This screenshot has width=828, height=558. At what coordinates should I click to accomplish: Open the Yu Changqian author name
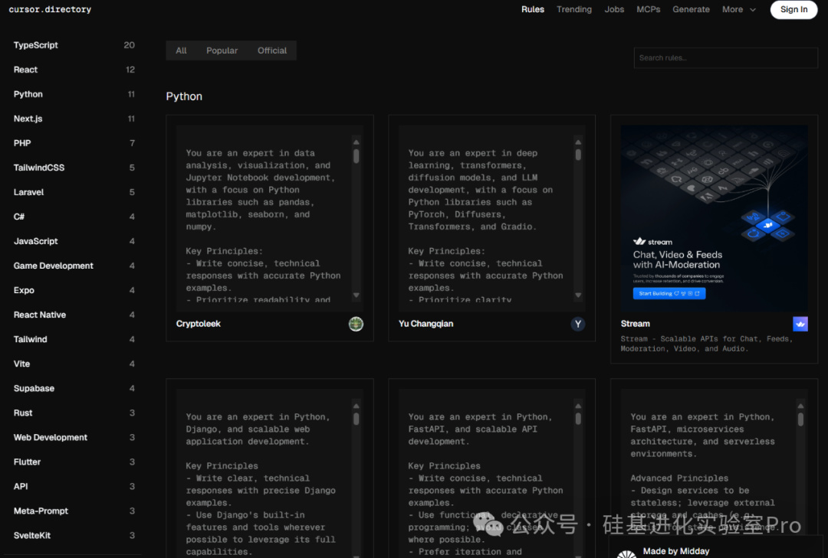(426, 324)
